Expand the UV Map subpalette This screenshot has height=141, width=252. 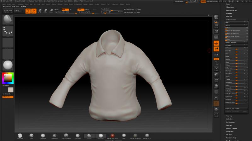point(229,135)
